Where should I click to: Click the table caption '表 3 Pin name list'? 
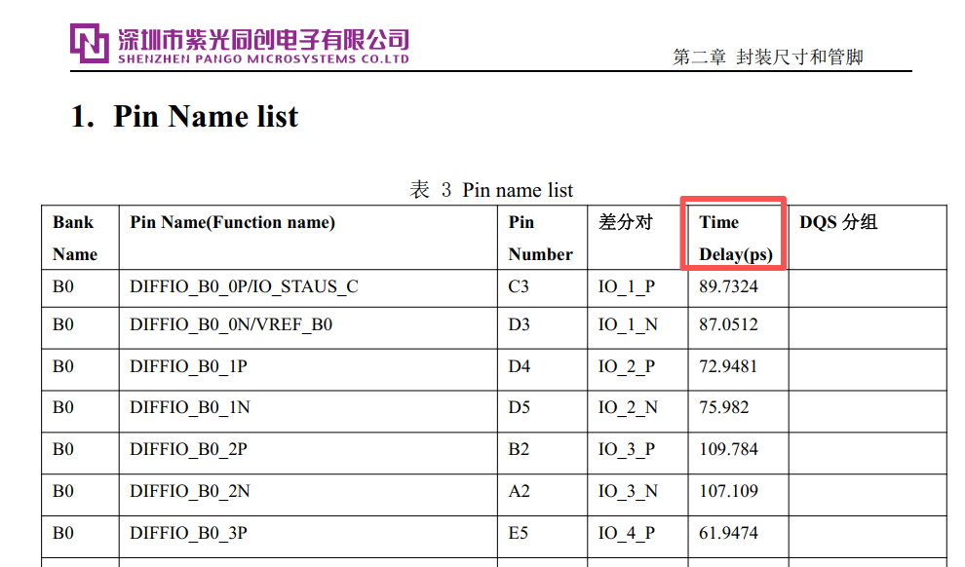[x=491, y=190]
